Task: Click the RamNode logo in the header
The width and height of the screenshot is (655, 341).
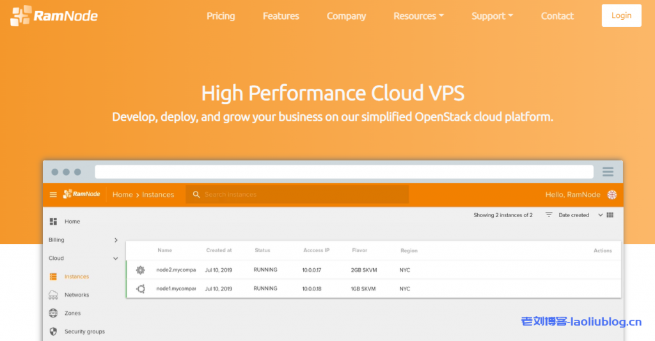Action: click(x=54, y=16)
